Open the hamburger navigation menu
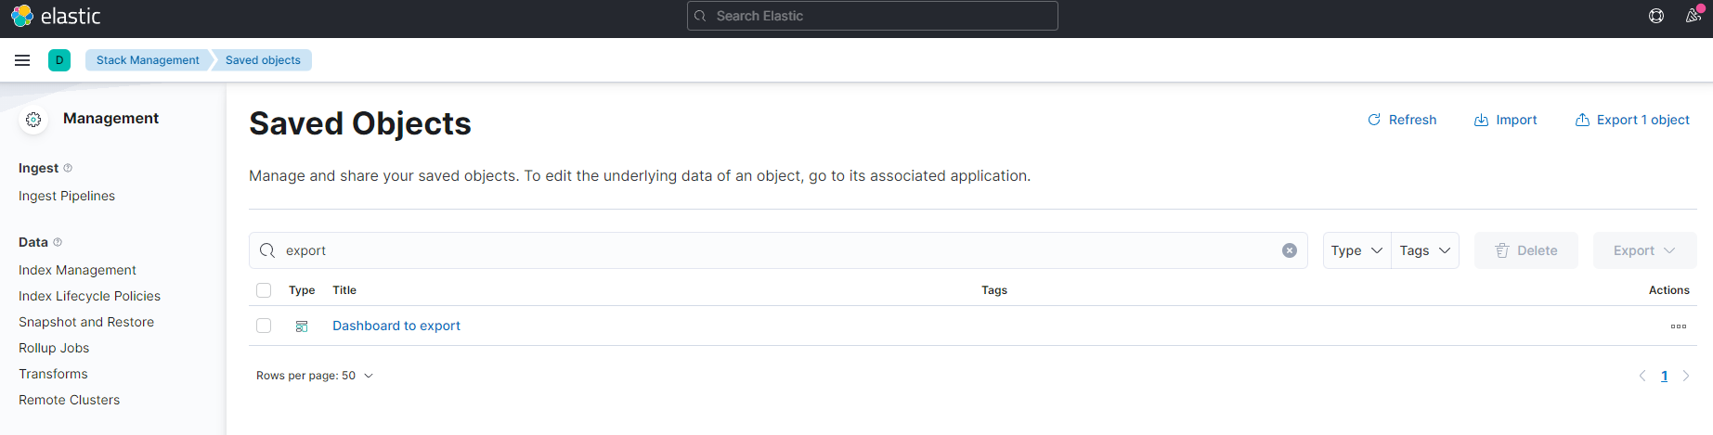1713x435 pixels. 22,60
